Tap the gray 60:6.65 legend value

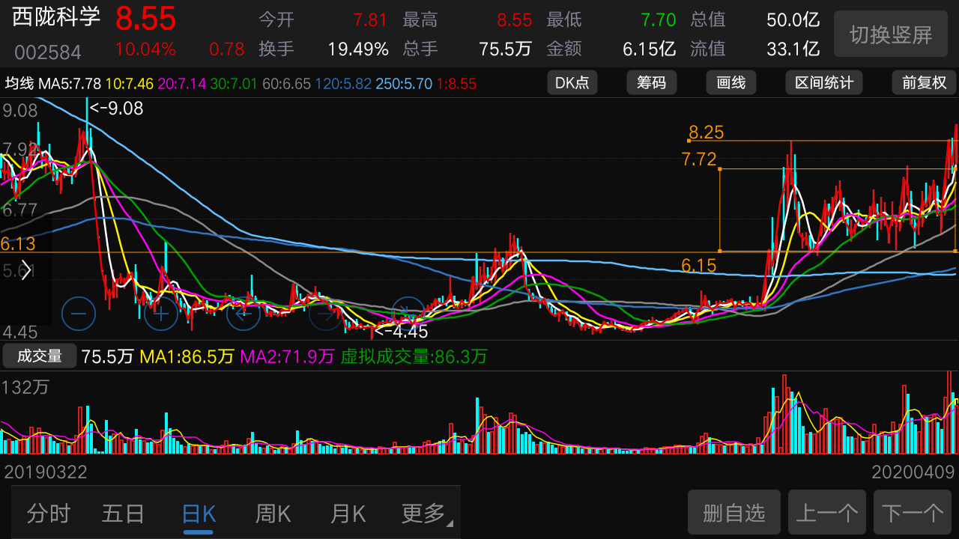[x=286, y=83]
